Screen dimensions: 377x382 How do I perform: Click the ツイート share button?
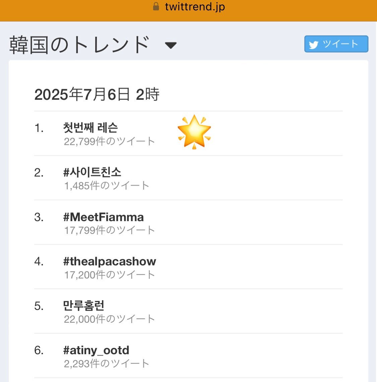pos(336,44)
